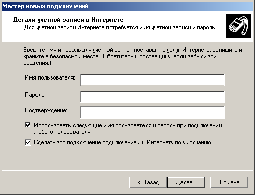
Task: Click the Мастер новых подключений title bar
Action: [x=127, y=6]
